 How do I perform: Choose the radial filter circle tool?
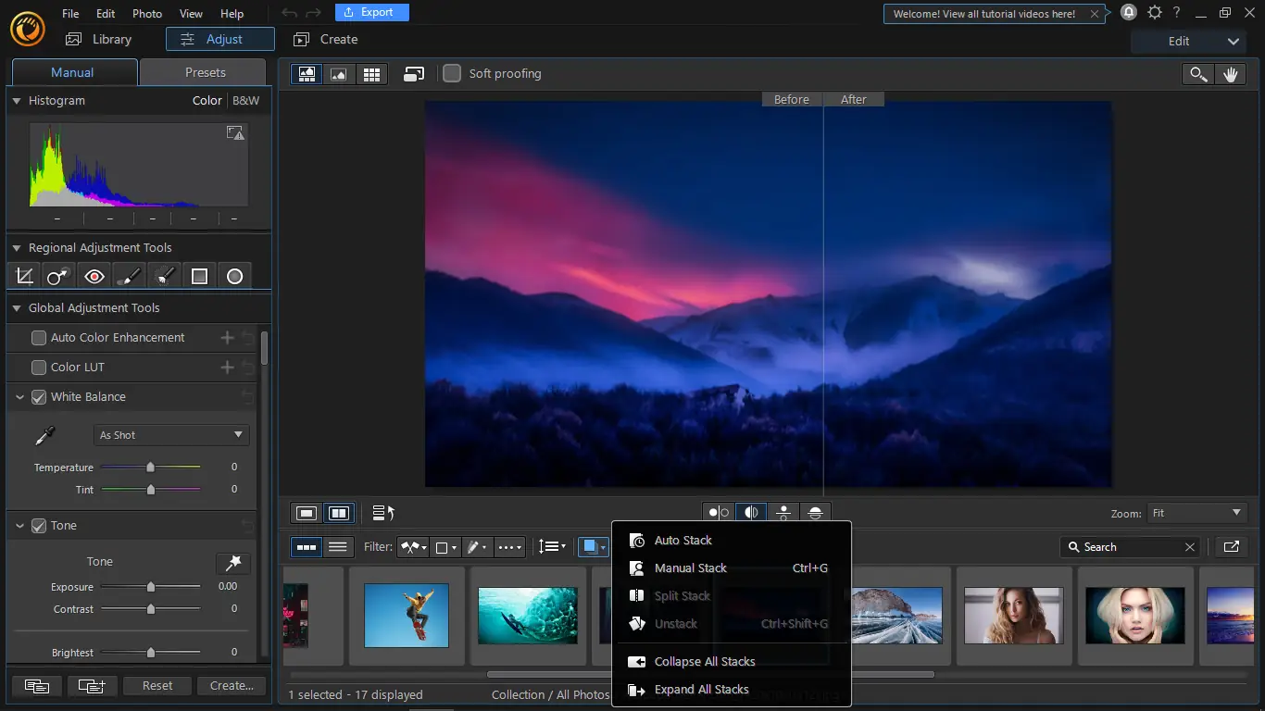pos(234,276)
